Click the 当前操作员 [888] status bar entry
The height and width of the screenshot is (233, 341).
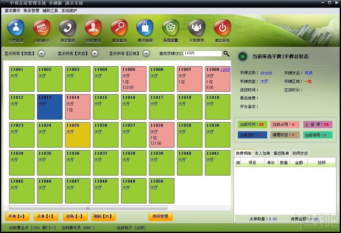point(78,228)
